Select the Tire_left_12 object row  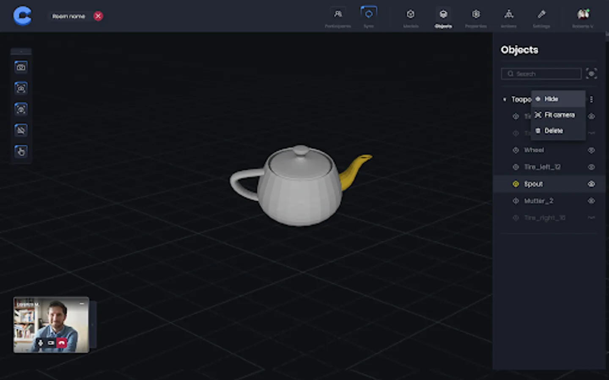pos(549,167)
